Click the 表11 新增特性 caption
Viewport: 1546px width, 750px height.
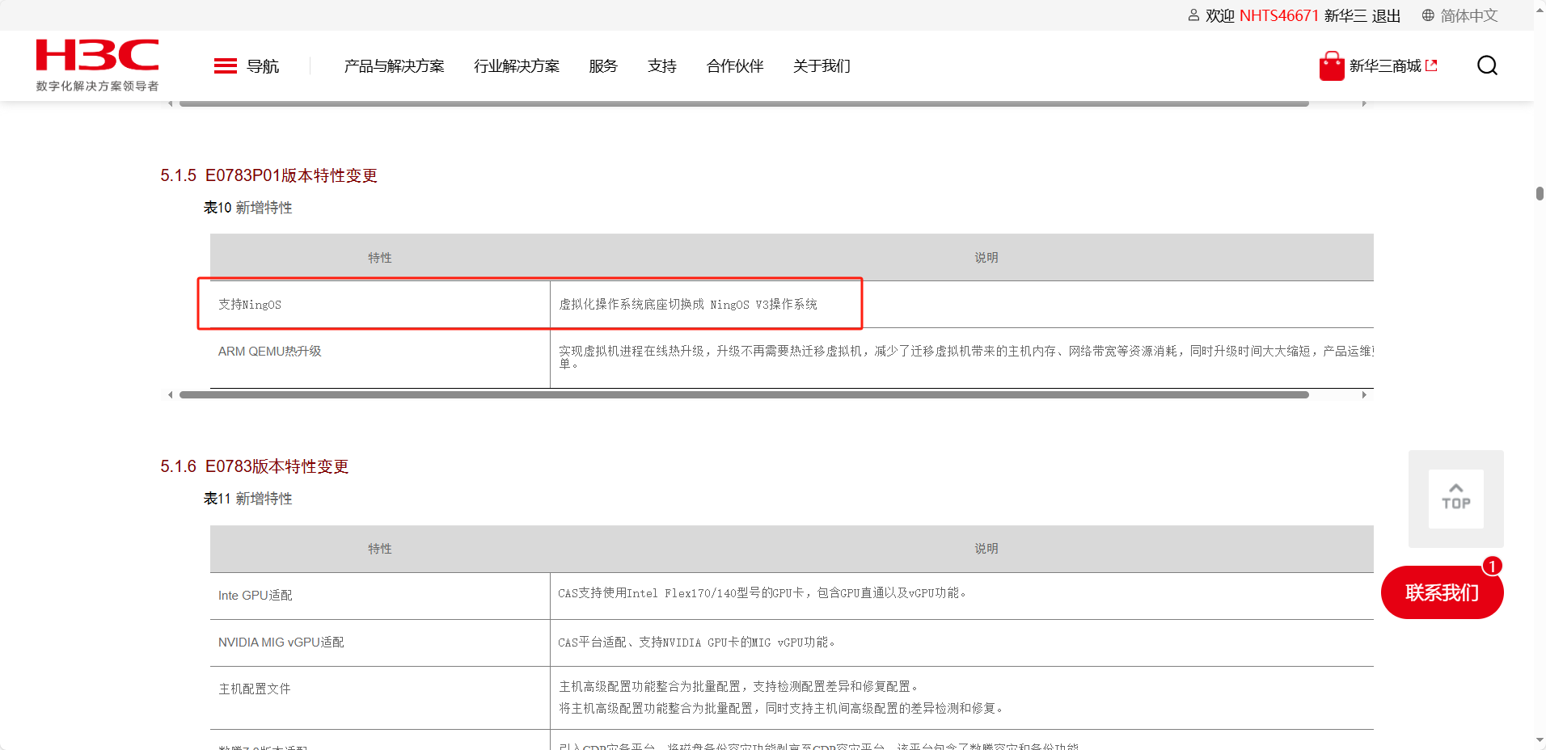[247, 499]
